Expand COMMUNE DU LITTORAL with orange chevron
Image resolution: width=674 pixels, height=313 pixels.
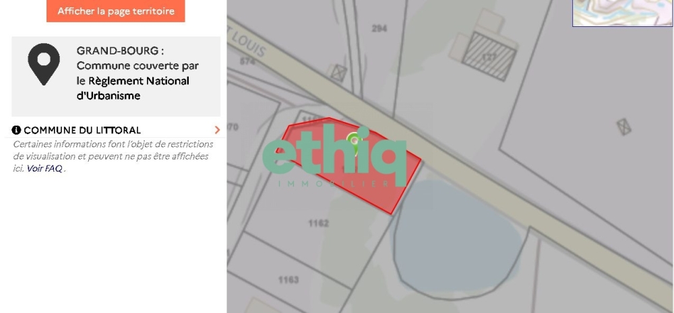click(x=217, y=130)
